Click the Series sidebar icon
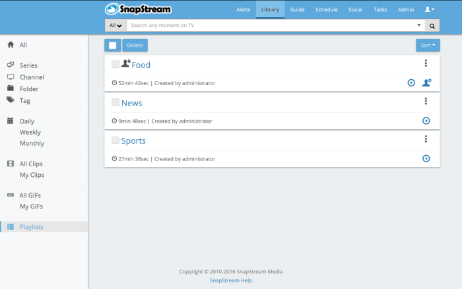462x289 pixels. pyautogui.click(x=11, y=65)
